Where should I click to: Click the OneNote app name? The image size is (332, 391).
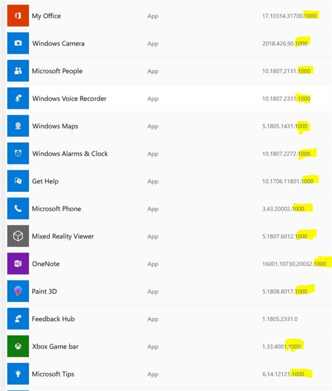tap(45, 264)
